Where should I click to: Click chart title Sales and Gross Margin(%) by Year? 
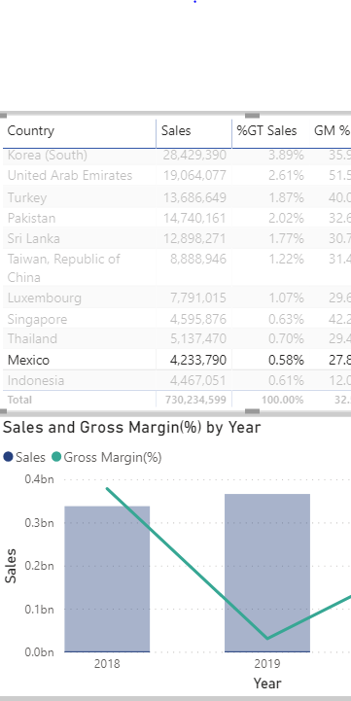131,428
